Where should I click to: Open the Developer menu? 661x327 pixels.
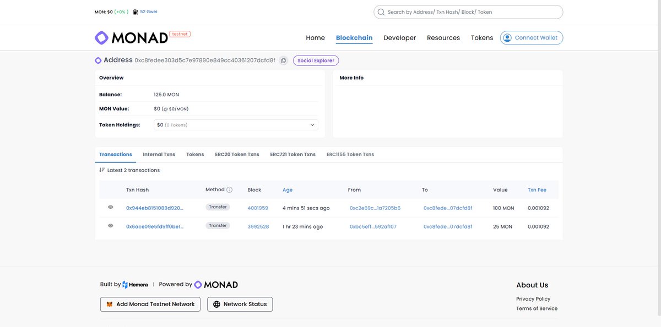[x=400, y=38]
